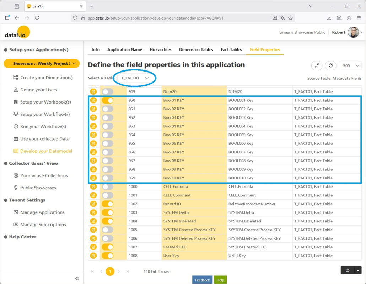Click the blue Feedback button
The image size is (366, 284).
click(x=202, y=280)
